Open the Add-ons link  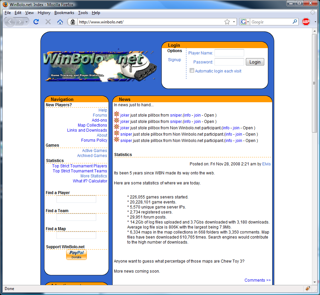pyautogui.click(x=100, y=120)
